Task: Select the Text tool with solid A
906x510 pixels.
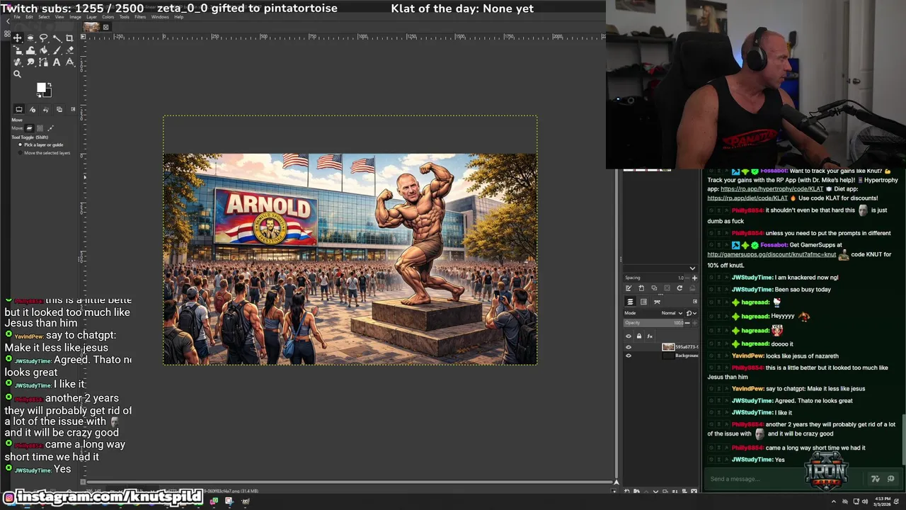Action: (57, 62)
